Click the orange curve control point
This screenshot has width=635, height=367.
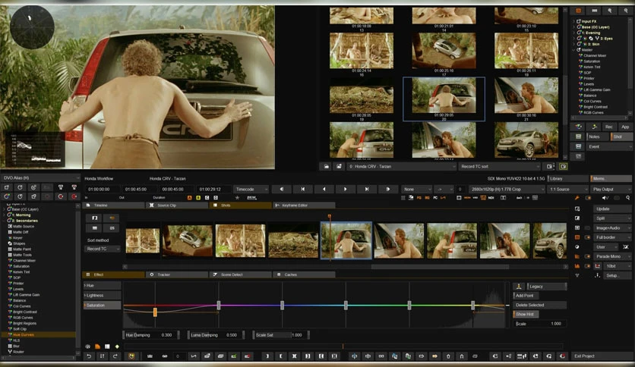155,312
